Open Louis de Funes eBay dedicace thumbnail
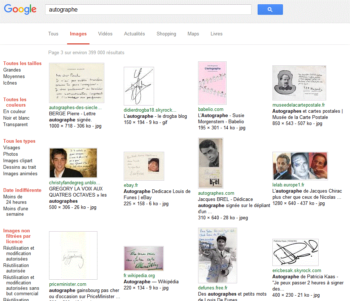Screen dimensions: 350x301 pos(144,166)
